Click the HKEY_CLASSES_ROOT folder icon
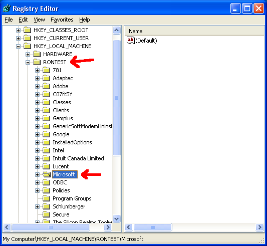 click(x=27, y=30)
